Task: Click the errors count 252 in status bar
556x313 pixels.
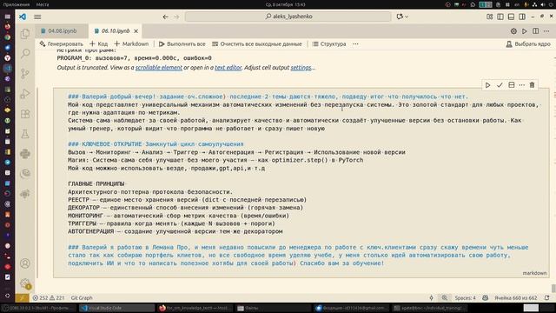Action: click(41, 297)
